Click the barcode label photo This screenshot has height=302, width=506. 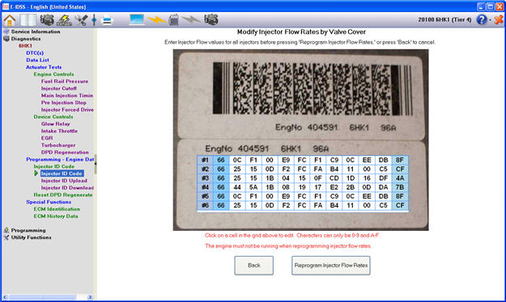(300, 140)
